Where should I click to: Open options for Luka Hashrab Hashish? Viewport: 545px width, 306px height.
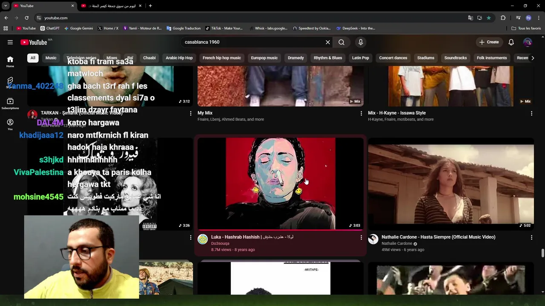[361, 237]
